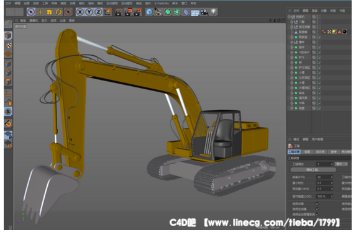Open the Camera objects icon
356x233 pixels.
(x=204, y=12)
